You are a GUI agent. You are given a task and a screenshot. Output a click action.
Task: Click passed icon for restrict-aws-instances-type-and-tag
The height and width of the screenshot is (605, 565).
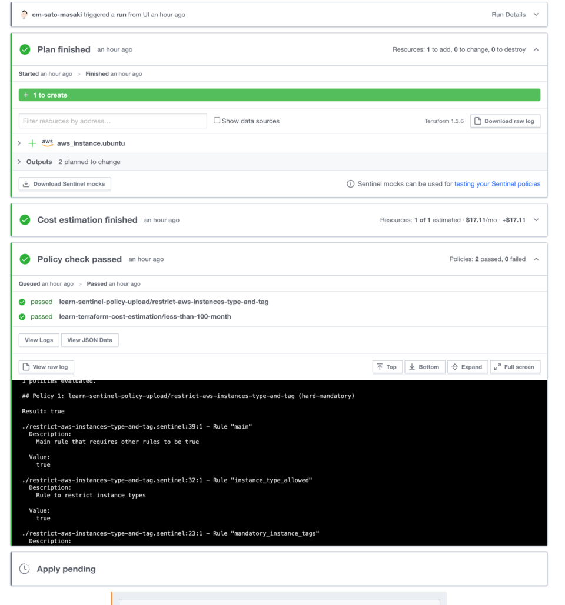tap(22, 302)
